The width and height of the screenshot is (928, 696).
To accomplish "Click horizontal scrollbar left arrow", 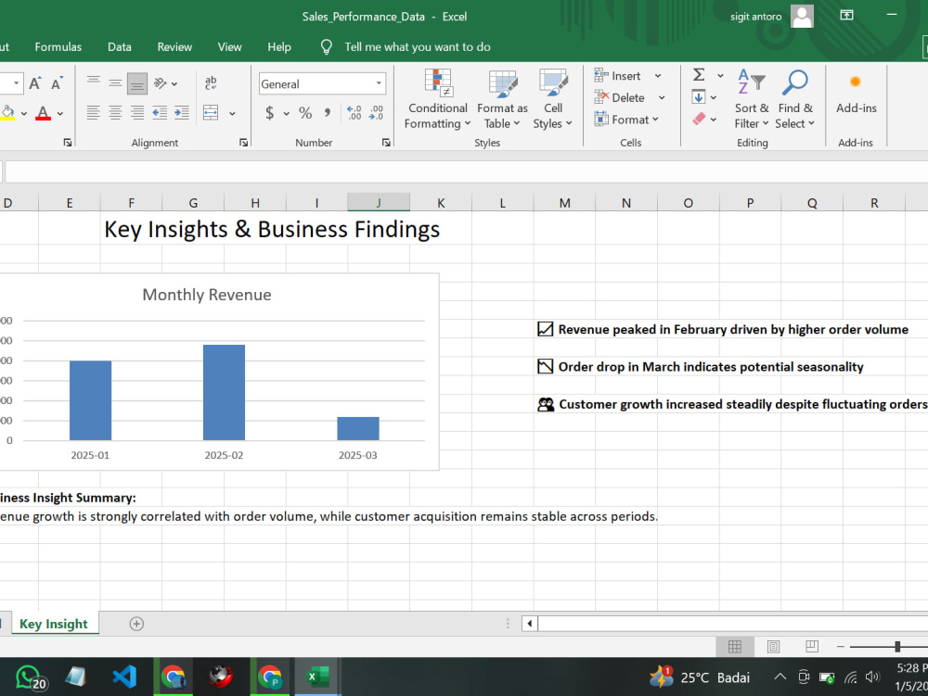I will pyautogui.click(x=530, y=624).
